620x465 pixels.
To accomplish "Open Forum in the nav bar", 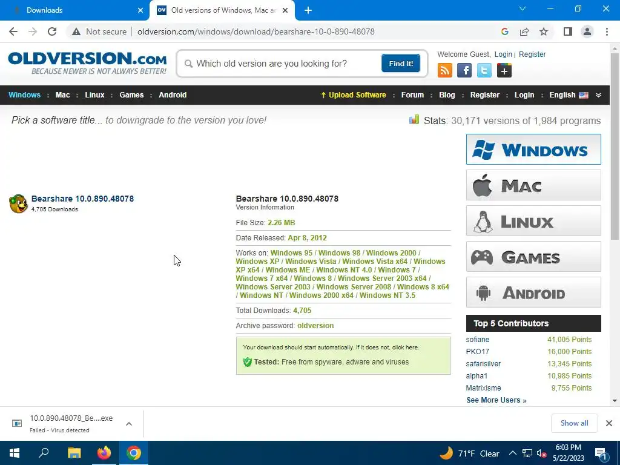I will coord(412,95).
